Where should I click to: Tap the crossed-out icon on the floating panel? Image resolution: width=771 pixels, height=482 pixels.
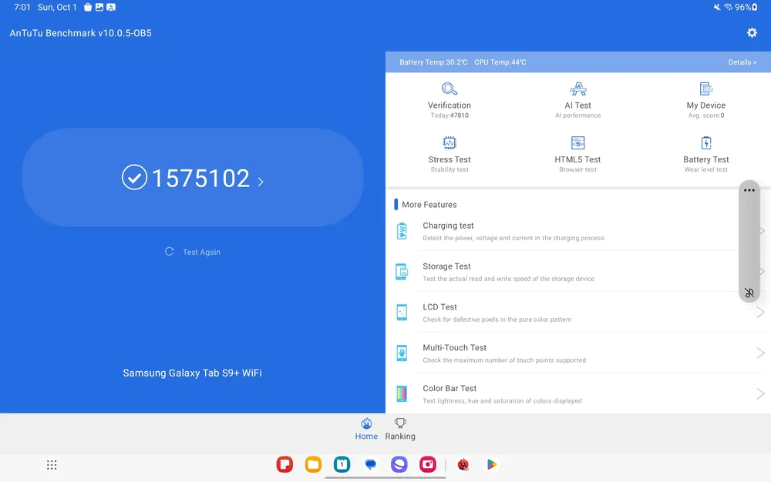click(749, 293)
